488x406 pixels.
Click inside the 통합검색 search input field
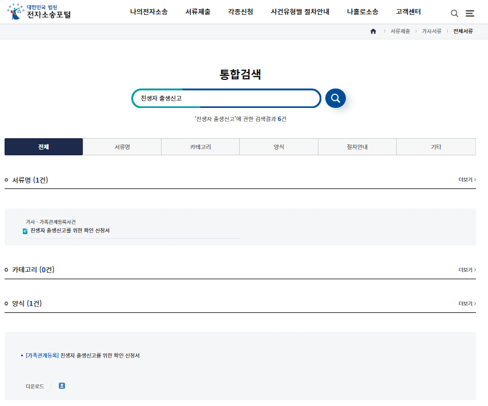pyautogui.click(x=226, y=98)
